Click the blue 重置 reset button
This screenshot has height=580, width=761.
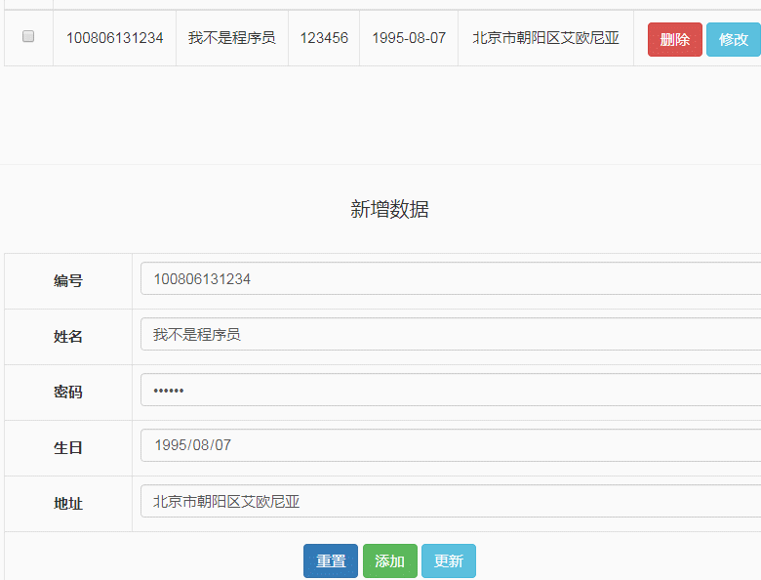pos(331,561)
